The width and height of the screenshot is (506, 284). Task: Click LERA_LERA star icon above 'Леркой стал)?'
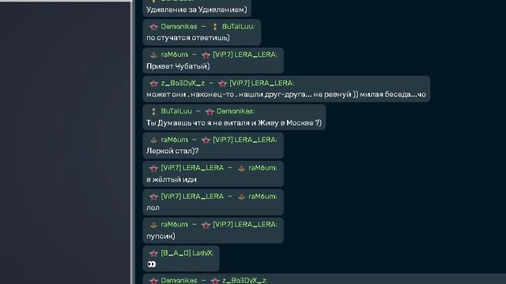[x=206, y=140]
